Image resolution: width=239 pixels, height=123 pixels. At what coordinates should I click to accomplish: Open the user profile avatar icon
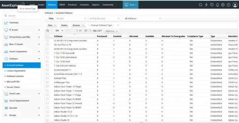pos(235,5)
